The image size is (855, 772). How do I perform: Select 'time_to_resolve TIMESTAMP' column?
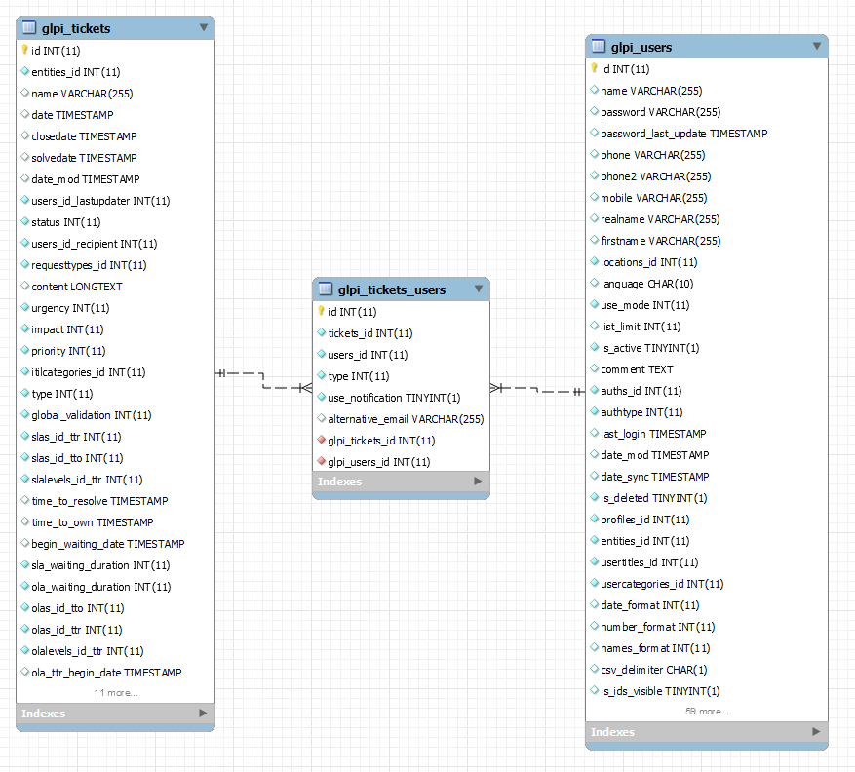pyautogui.click(x=99, y=501)
